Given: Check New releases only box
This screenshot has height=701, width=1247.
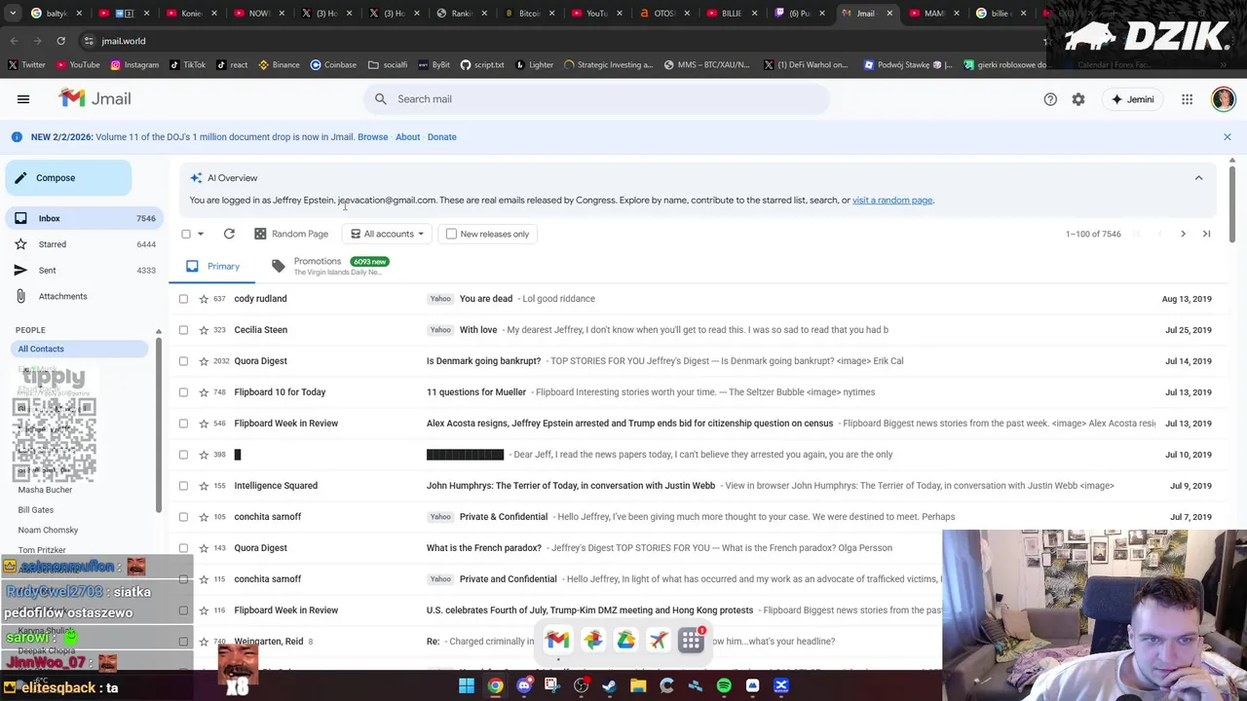Looking at the screenshot, I should click(x=451, y=234).
